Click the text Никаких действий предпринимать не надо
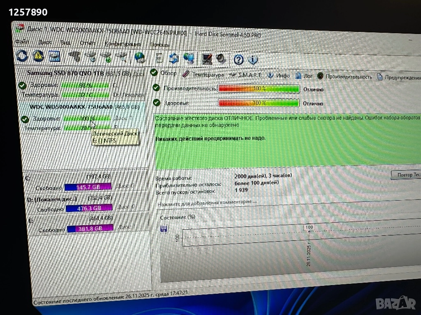This screenshot has width=421, height=315. (210, 138)
